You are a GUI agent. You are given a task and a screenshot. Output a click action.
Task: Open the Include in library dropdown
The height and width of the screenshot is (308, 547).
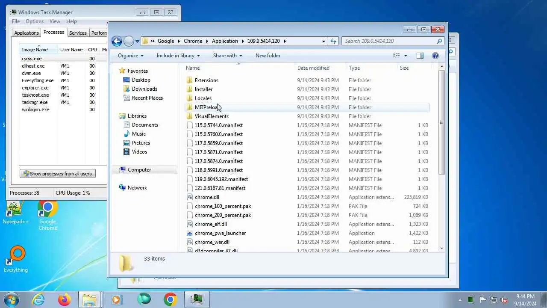[x=178, y=56]
